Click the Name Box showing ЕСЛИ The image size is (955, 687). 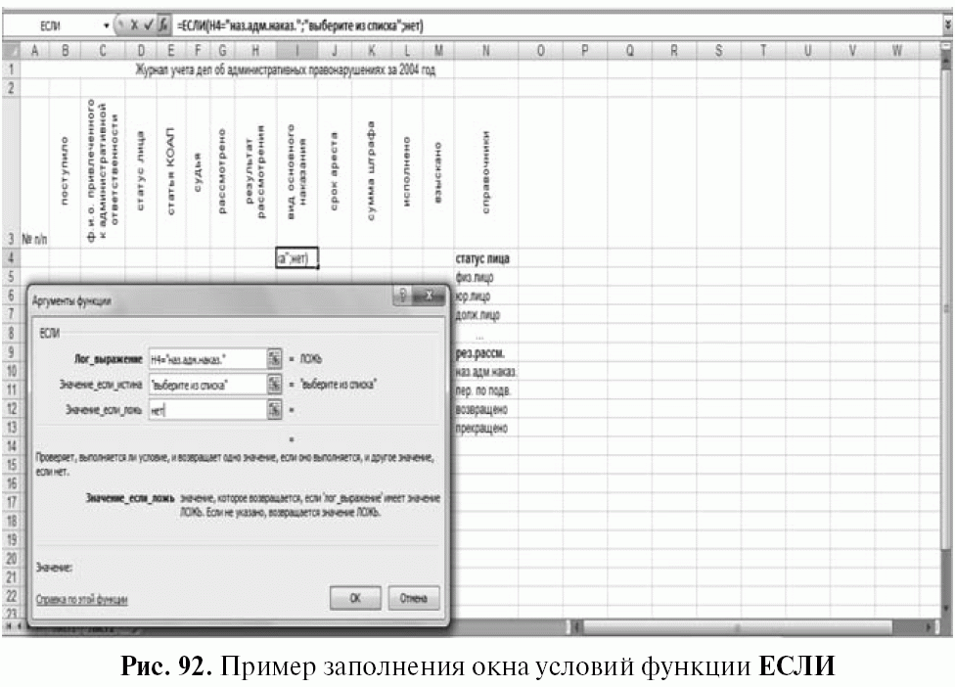53,26
